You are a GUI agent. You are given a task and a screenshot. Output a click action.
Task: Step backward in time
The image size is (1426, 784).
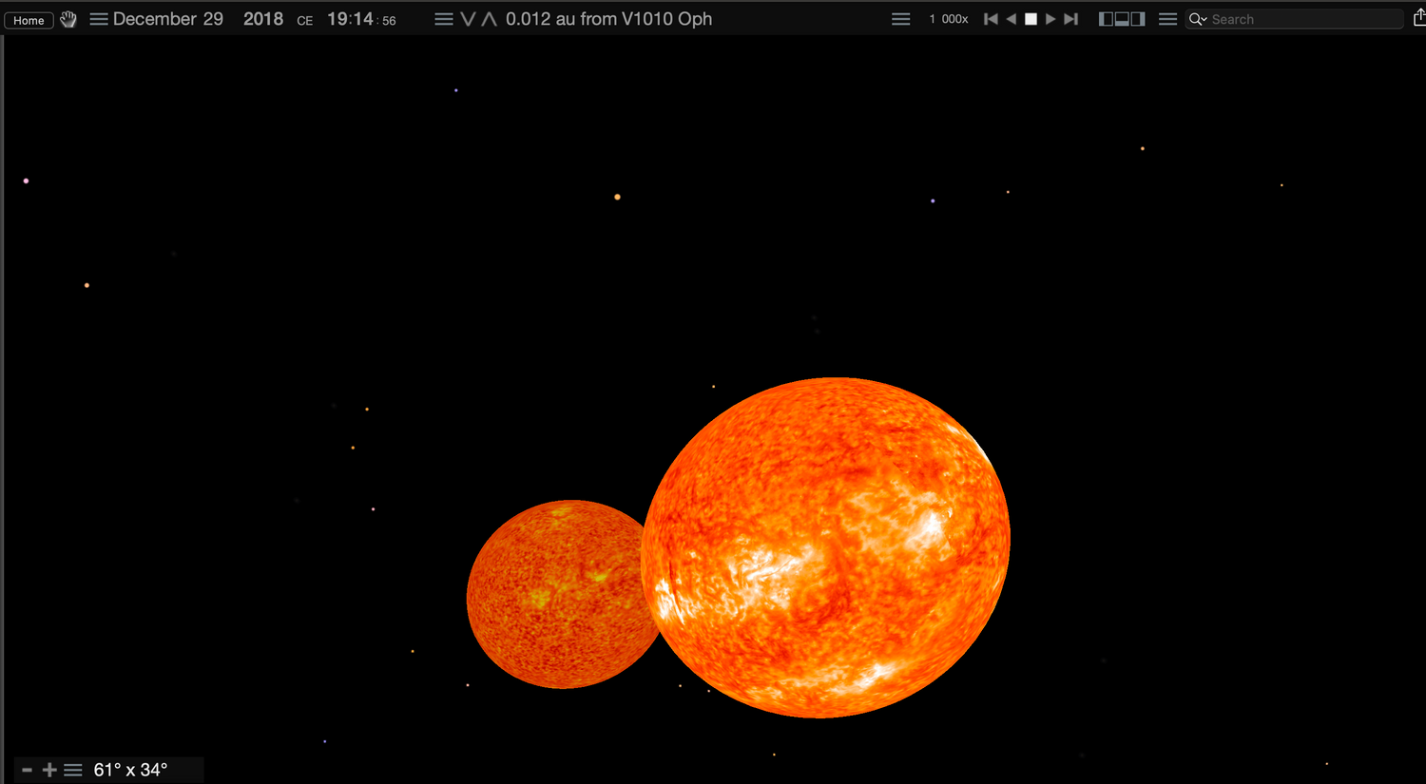click(x=1011, y=18)
